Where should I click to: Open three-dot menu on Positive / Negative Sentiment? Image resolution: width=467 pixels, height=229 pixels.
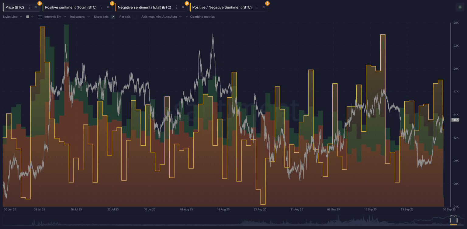(257, 7)
